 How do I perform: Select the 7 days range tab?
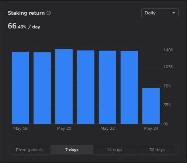point(72,150)
